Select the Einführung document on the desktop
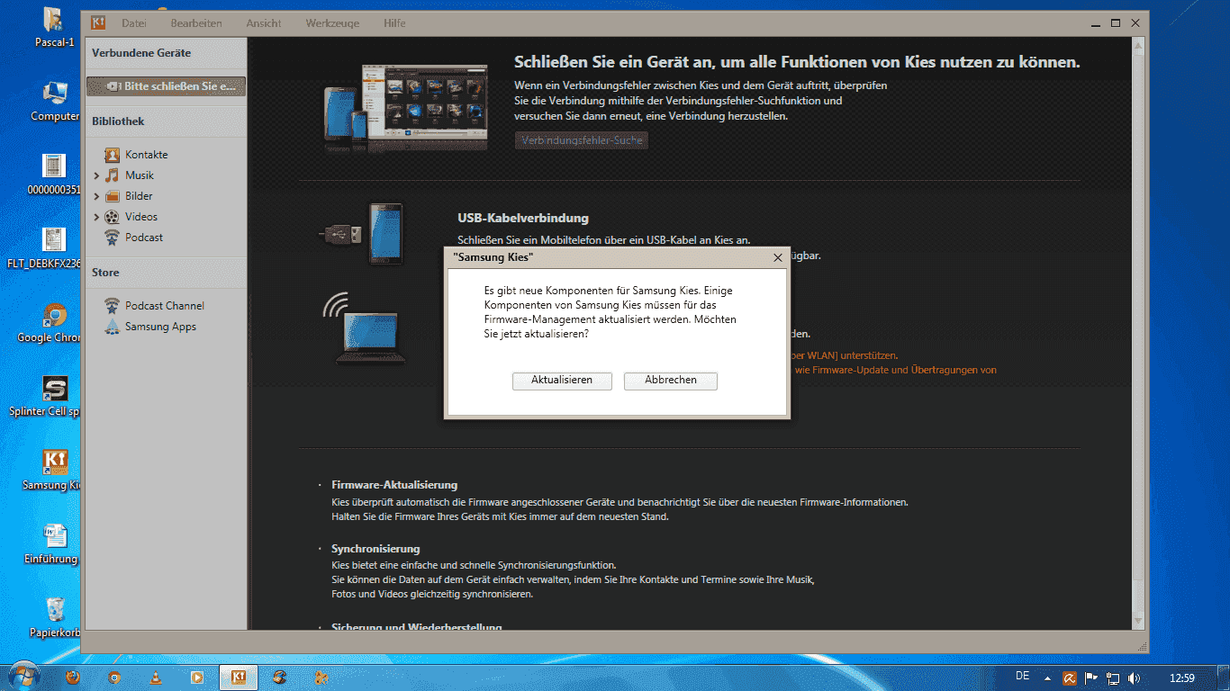This screenshot has width=1230, height=691. (x=54, y=543)
